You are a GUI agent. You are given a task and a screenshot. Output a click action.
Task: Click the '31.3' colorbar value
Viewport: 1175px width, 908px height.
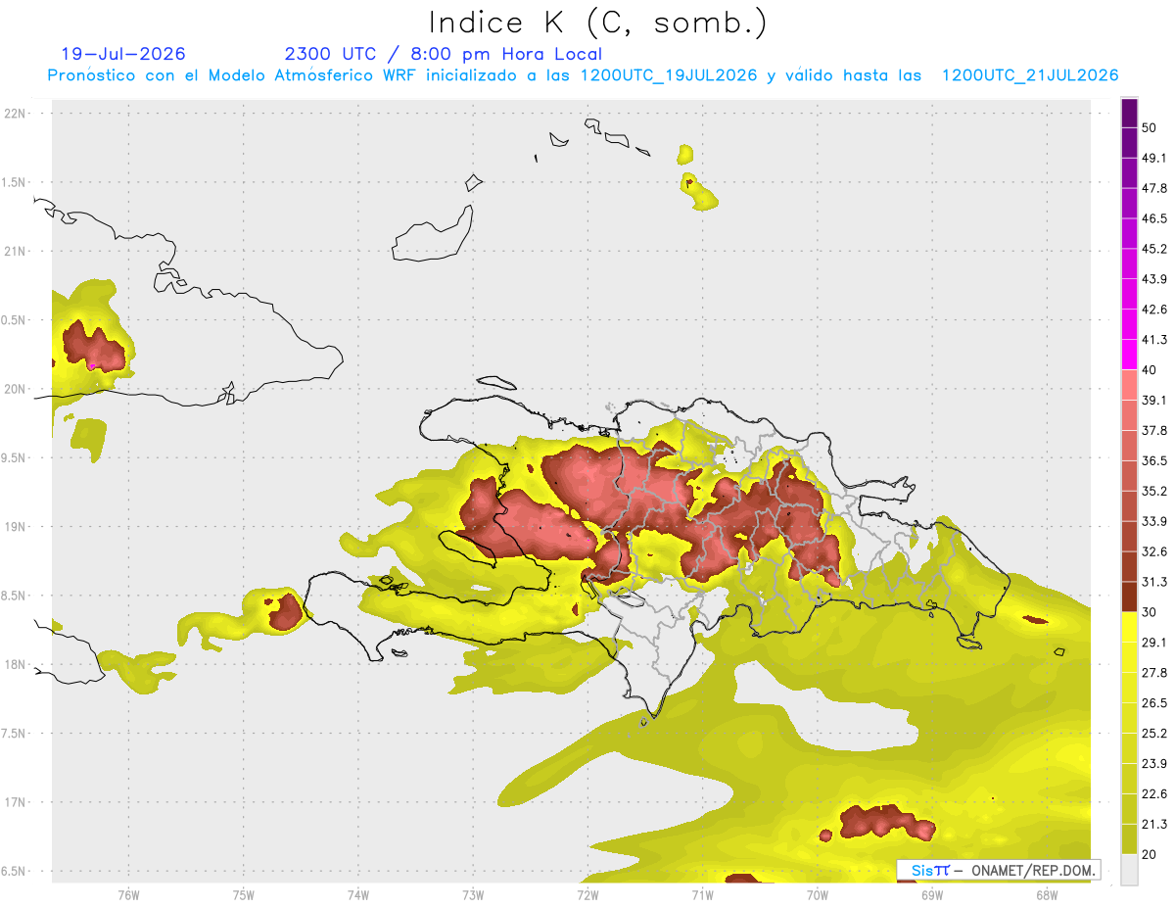1154,582
